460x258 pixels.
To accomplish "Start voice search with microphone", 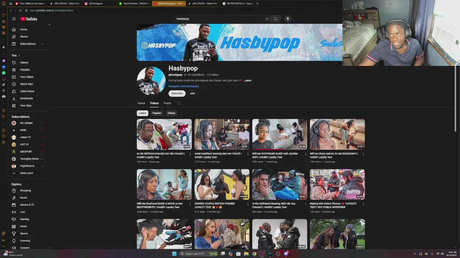I will [x=287, y=19].
